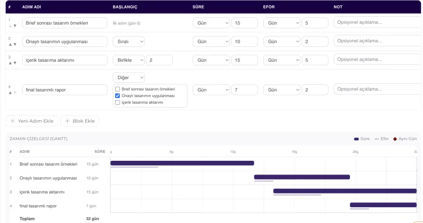Open Diğer start-type dropdown for step 4
Viewport: 423px width, 223px height.
coord(128,77)
